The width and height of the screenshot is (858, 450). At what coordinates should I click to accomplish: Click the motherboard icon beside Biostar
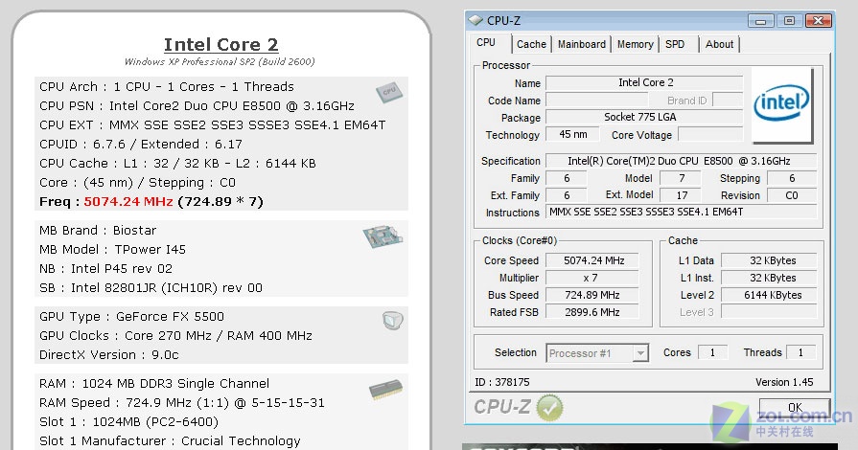coord(383,236)
